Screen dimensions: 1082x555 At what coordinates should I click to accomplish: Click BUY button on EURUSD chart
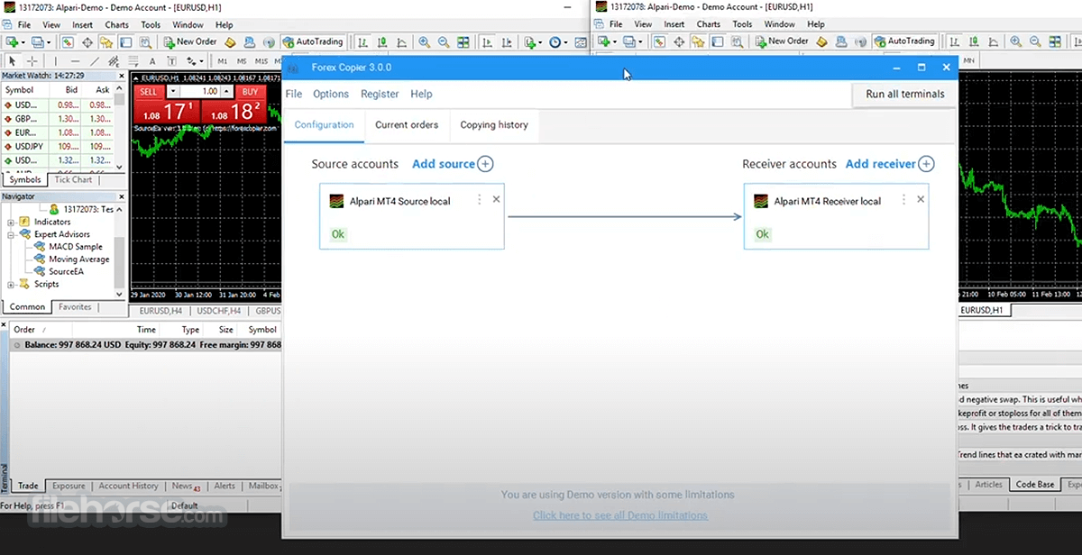tap(250, 91)
